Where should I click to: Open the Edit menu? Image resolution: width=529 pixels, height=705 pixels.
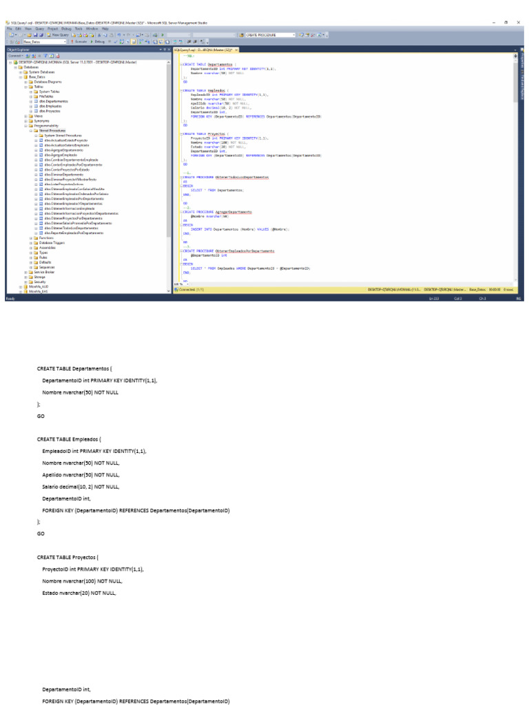[18, 28]
